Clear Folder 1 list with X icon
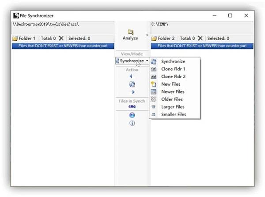The image size is (265, 197). (x=61, y=38)
